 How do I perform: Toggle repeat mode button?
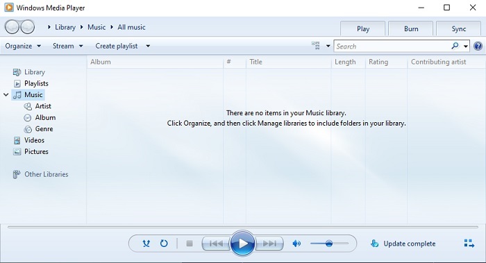tap(164, 244)
